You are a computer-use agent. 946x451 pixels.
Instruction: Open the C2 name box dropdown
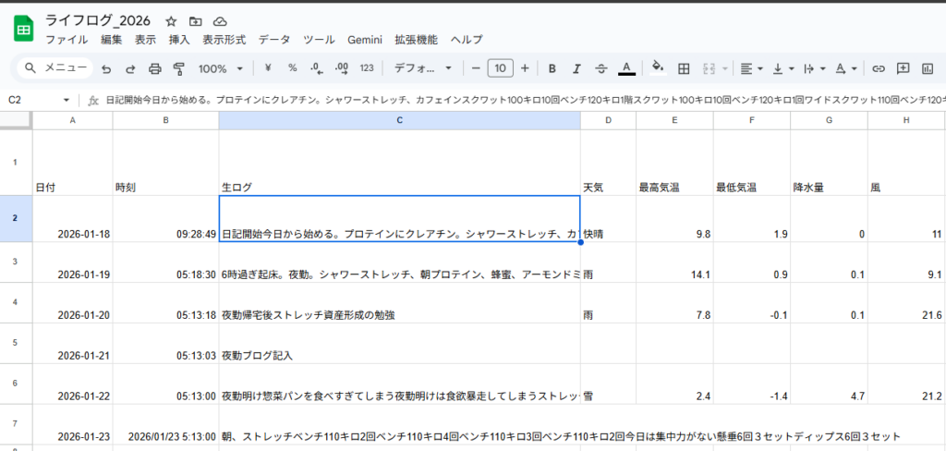point(67,100)
